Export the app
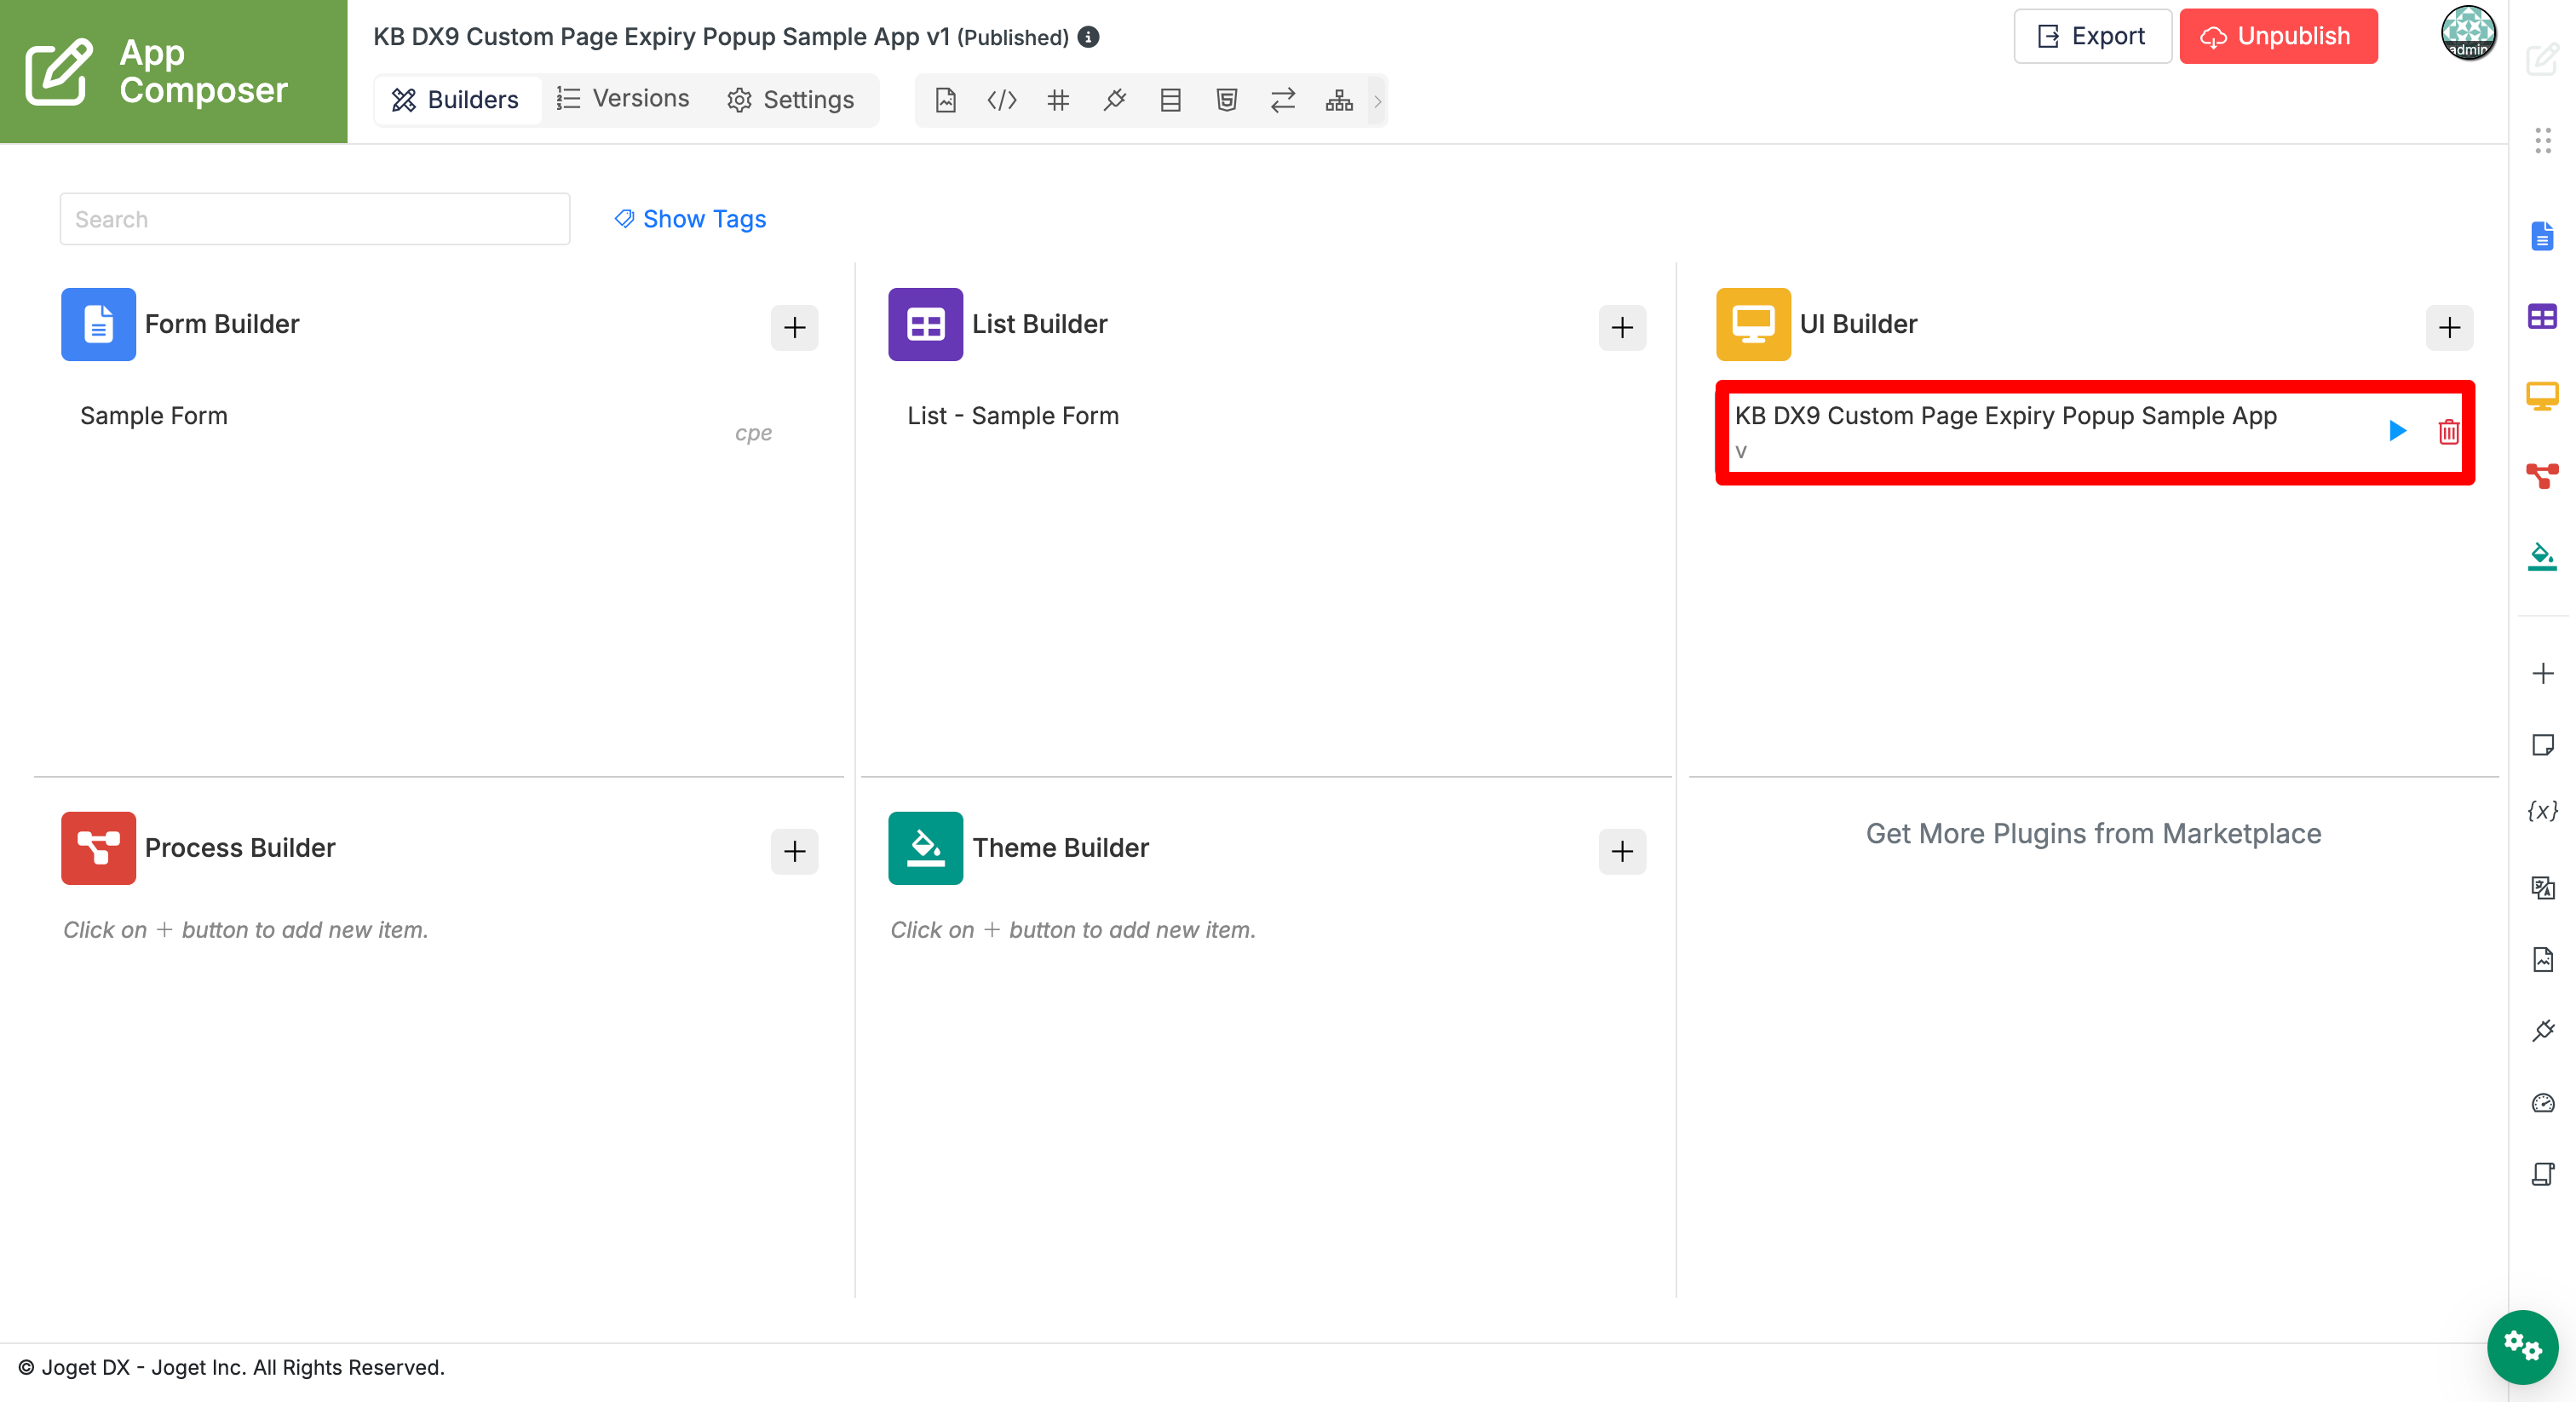The height and width of the screenshot is (1402, 2576). pos(2092,36)
